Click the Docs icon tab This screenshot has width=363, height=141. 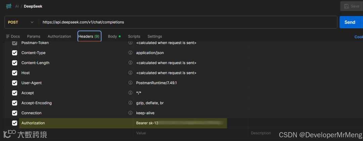tap(13, 36)
